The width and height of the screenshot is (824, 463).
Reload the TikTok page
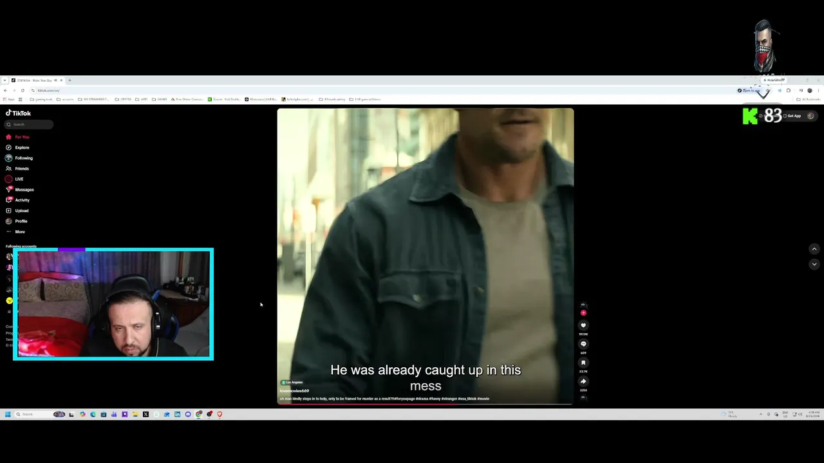pyautogui.click(x=23, y=91)
